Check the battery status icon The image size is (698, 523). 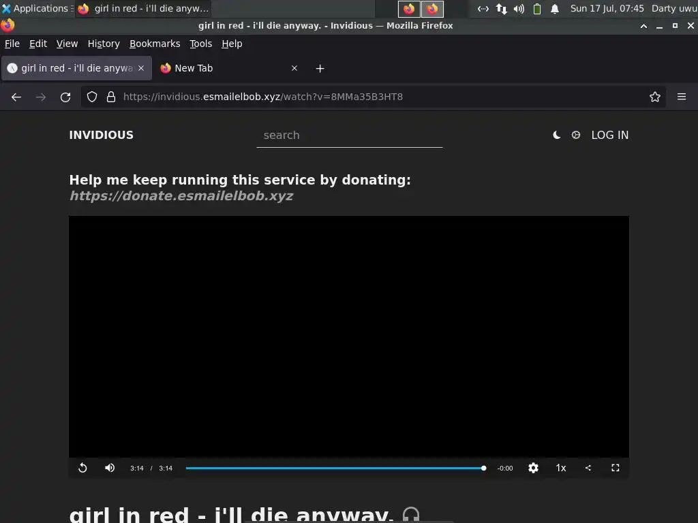point(537,8)
